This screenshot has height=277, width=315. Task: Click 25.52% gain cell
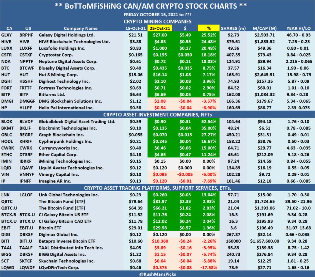coord(209,35)
